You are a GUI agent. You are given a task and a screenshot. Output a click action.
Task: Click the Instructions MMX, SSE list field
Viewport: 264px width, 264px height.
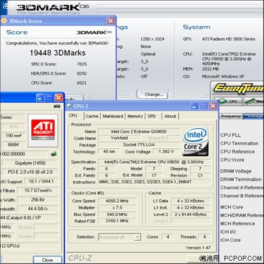[154, 182]
